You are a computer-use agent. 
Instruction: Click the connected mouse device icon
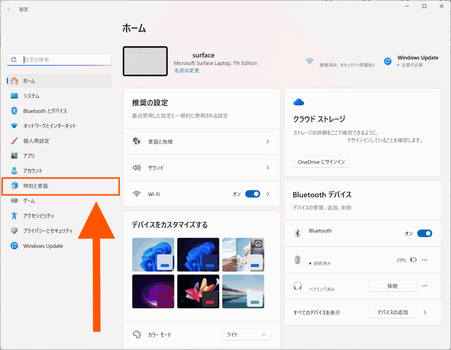(297, 260)
